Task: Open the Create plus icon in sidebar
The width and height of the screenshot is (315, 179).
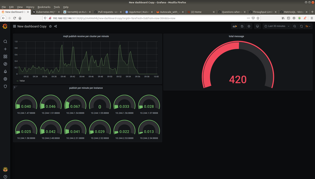Action: pyautogui.click(x=5, y=49)
